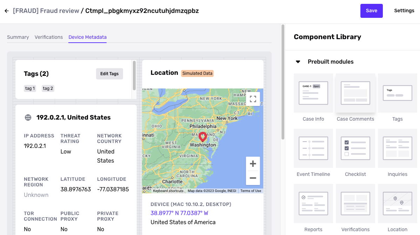The image size is (420, 235).
Task: Click the Simulated Data badge
Action: [197, 73]
